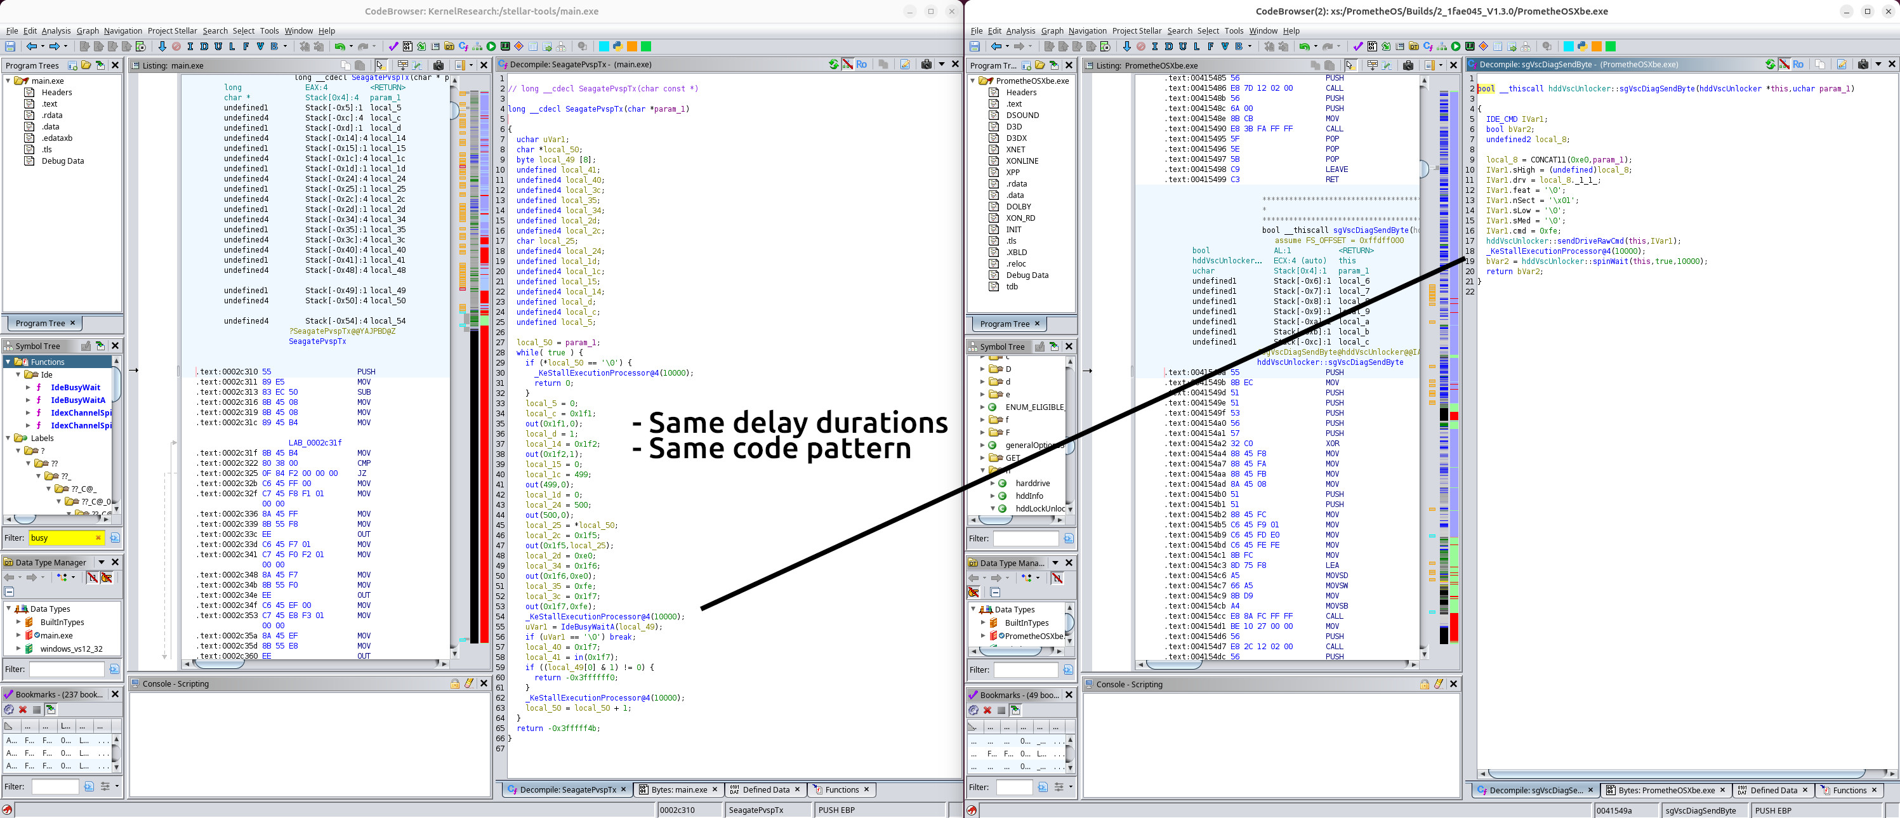This screenshot has width=1900, height=818.
Task: Open Tools menu in right CodeBrowser
Action: click(1234, 31)
